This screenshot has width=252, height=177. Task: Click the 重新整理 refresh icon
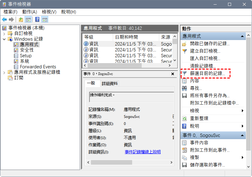pyautogui.click(x=184, y=119)
